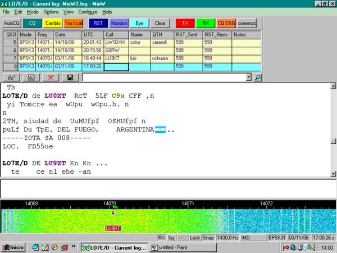
Task: Click the red quick launch icon beside chevron
Action: [x=64, y=247]
